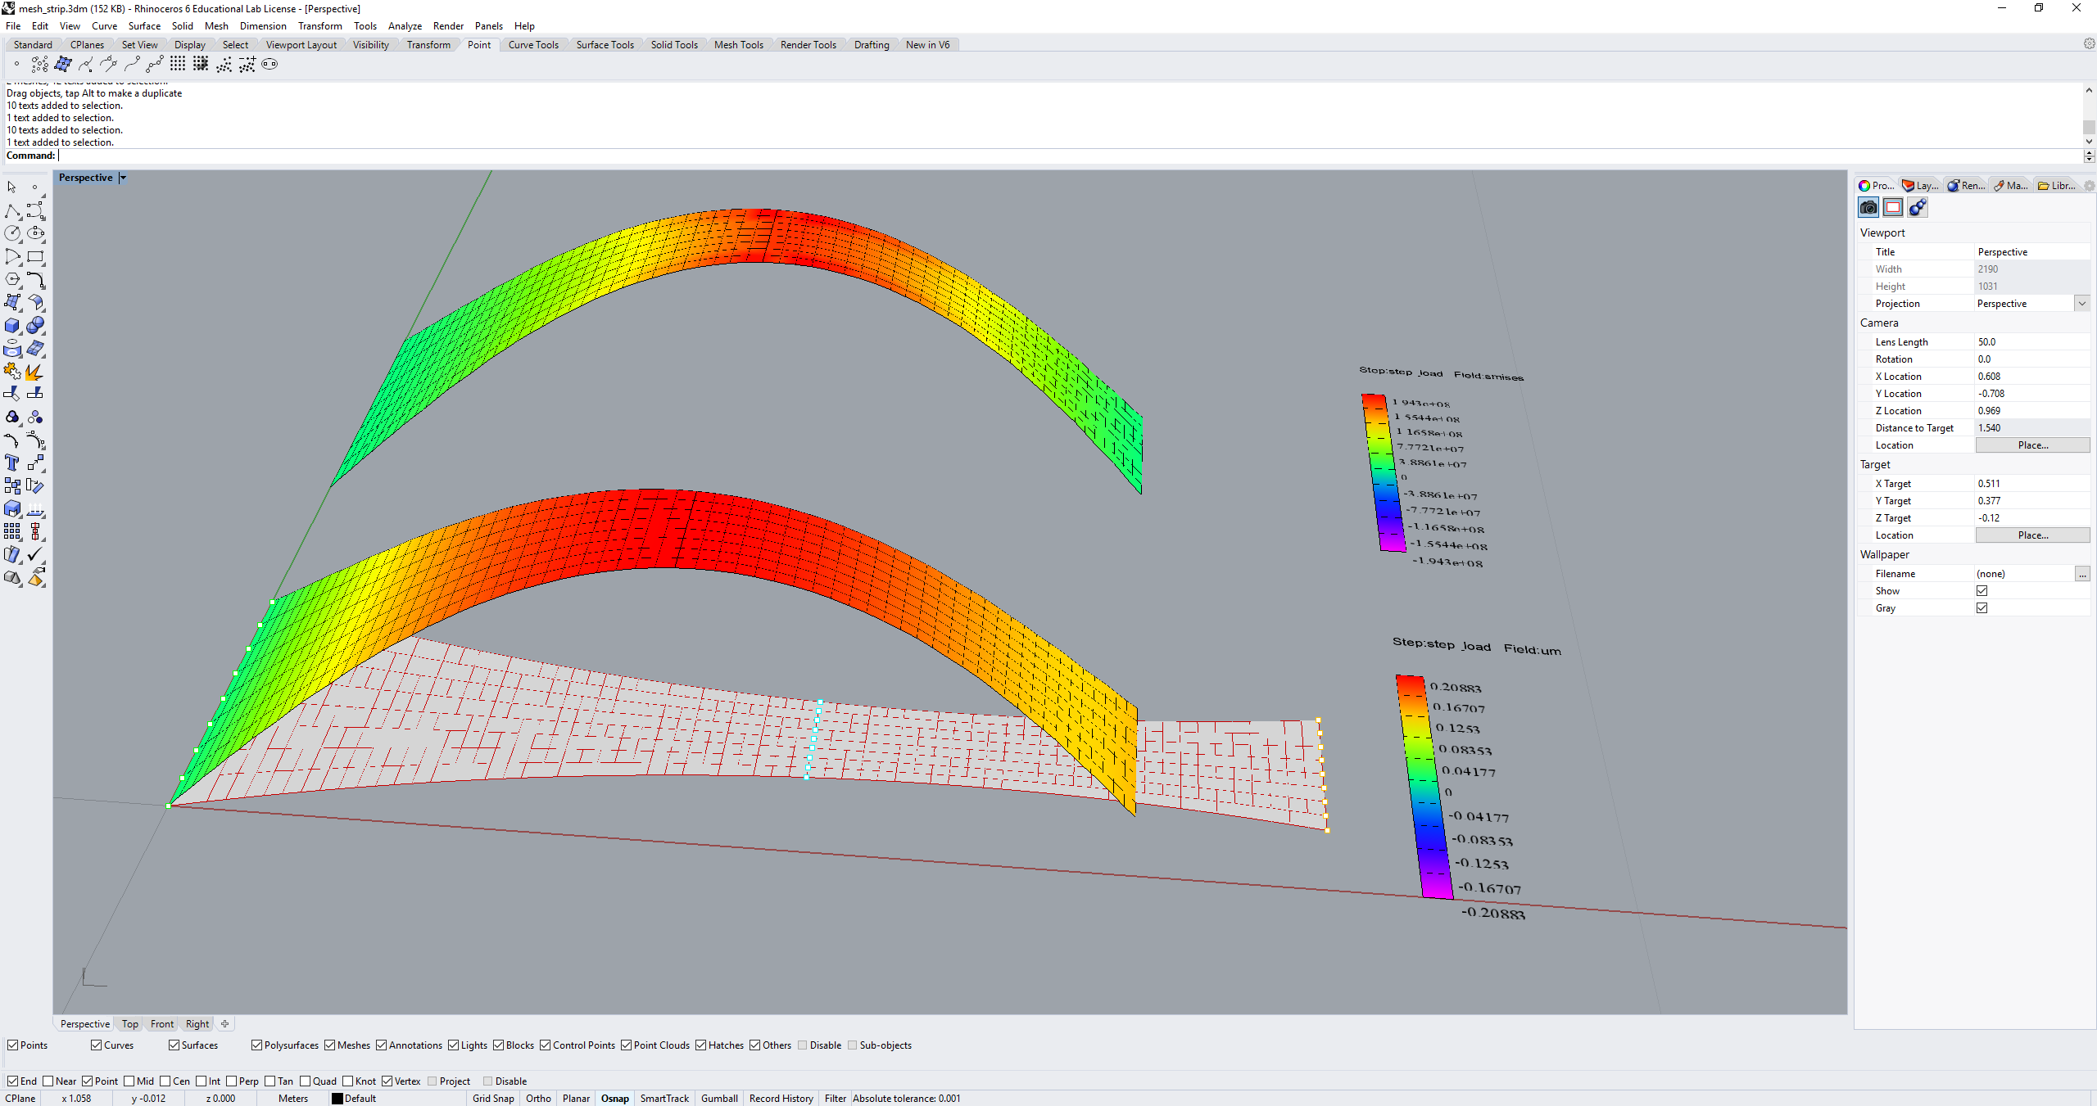Open the Mesh menu

pyautogui.click(x=216, y=25)
